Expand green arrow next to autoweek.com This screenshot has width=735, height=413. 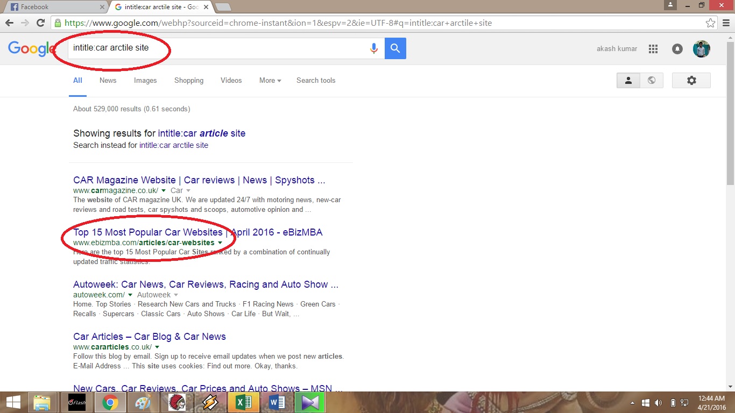pos(130,295)
